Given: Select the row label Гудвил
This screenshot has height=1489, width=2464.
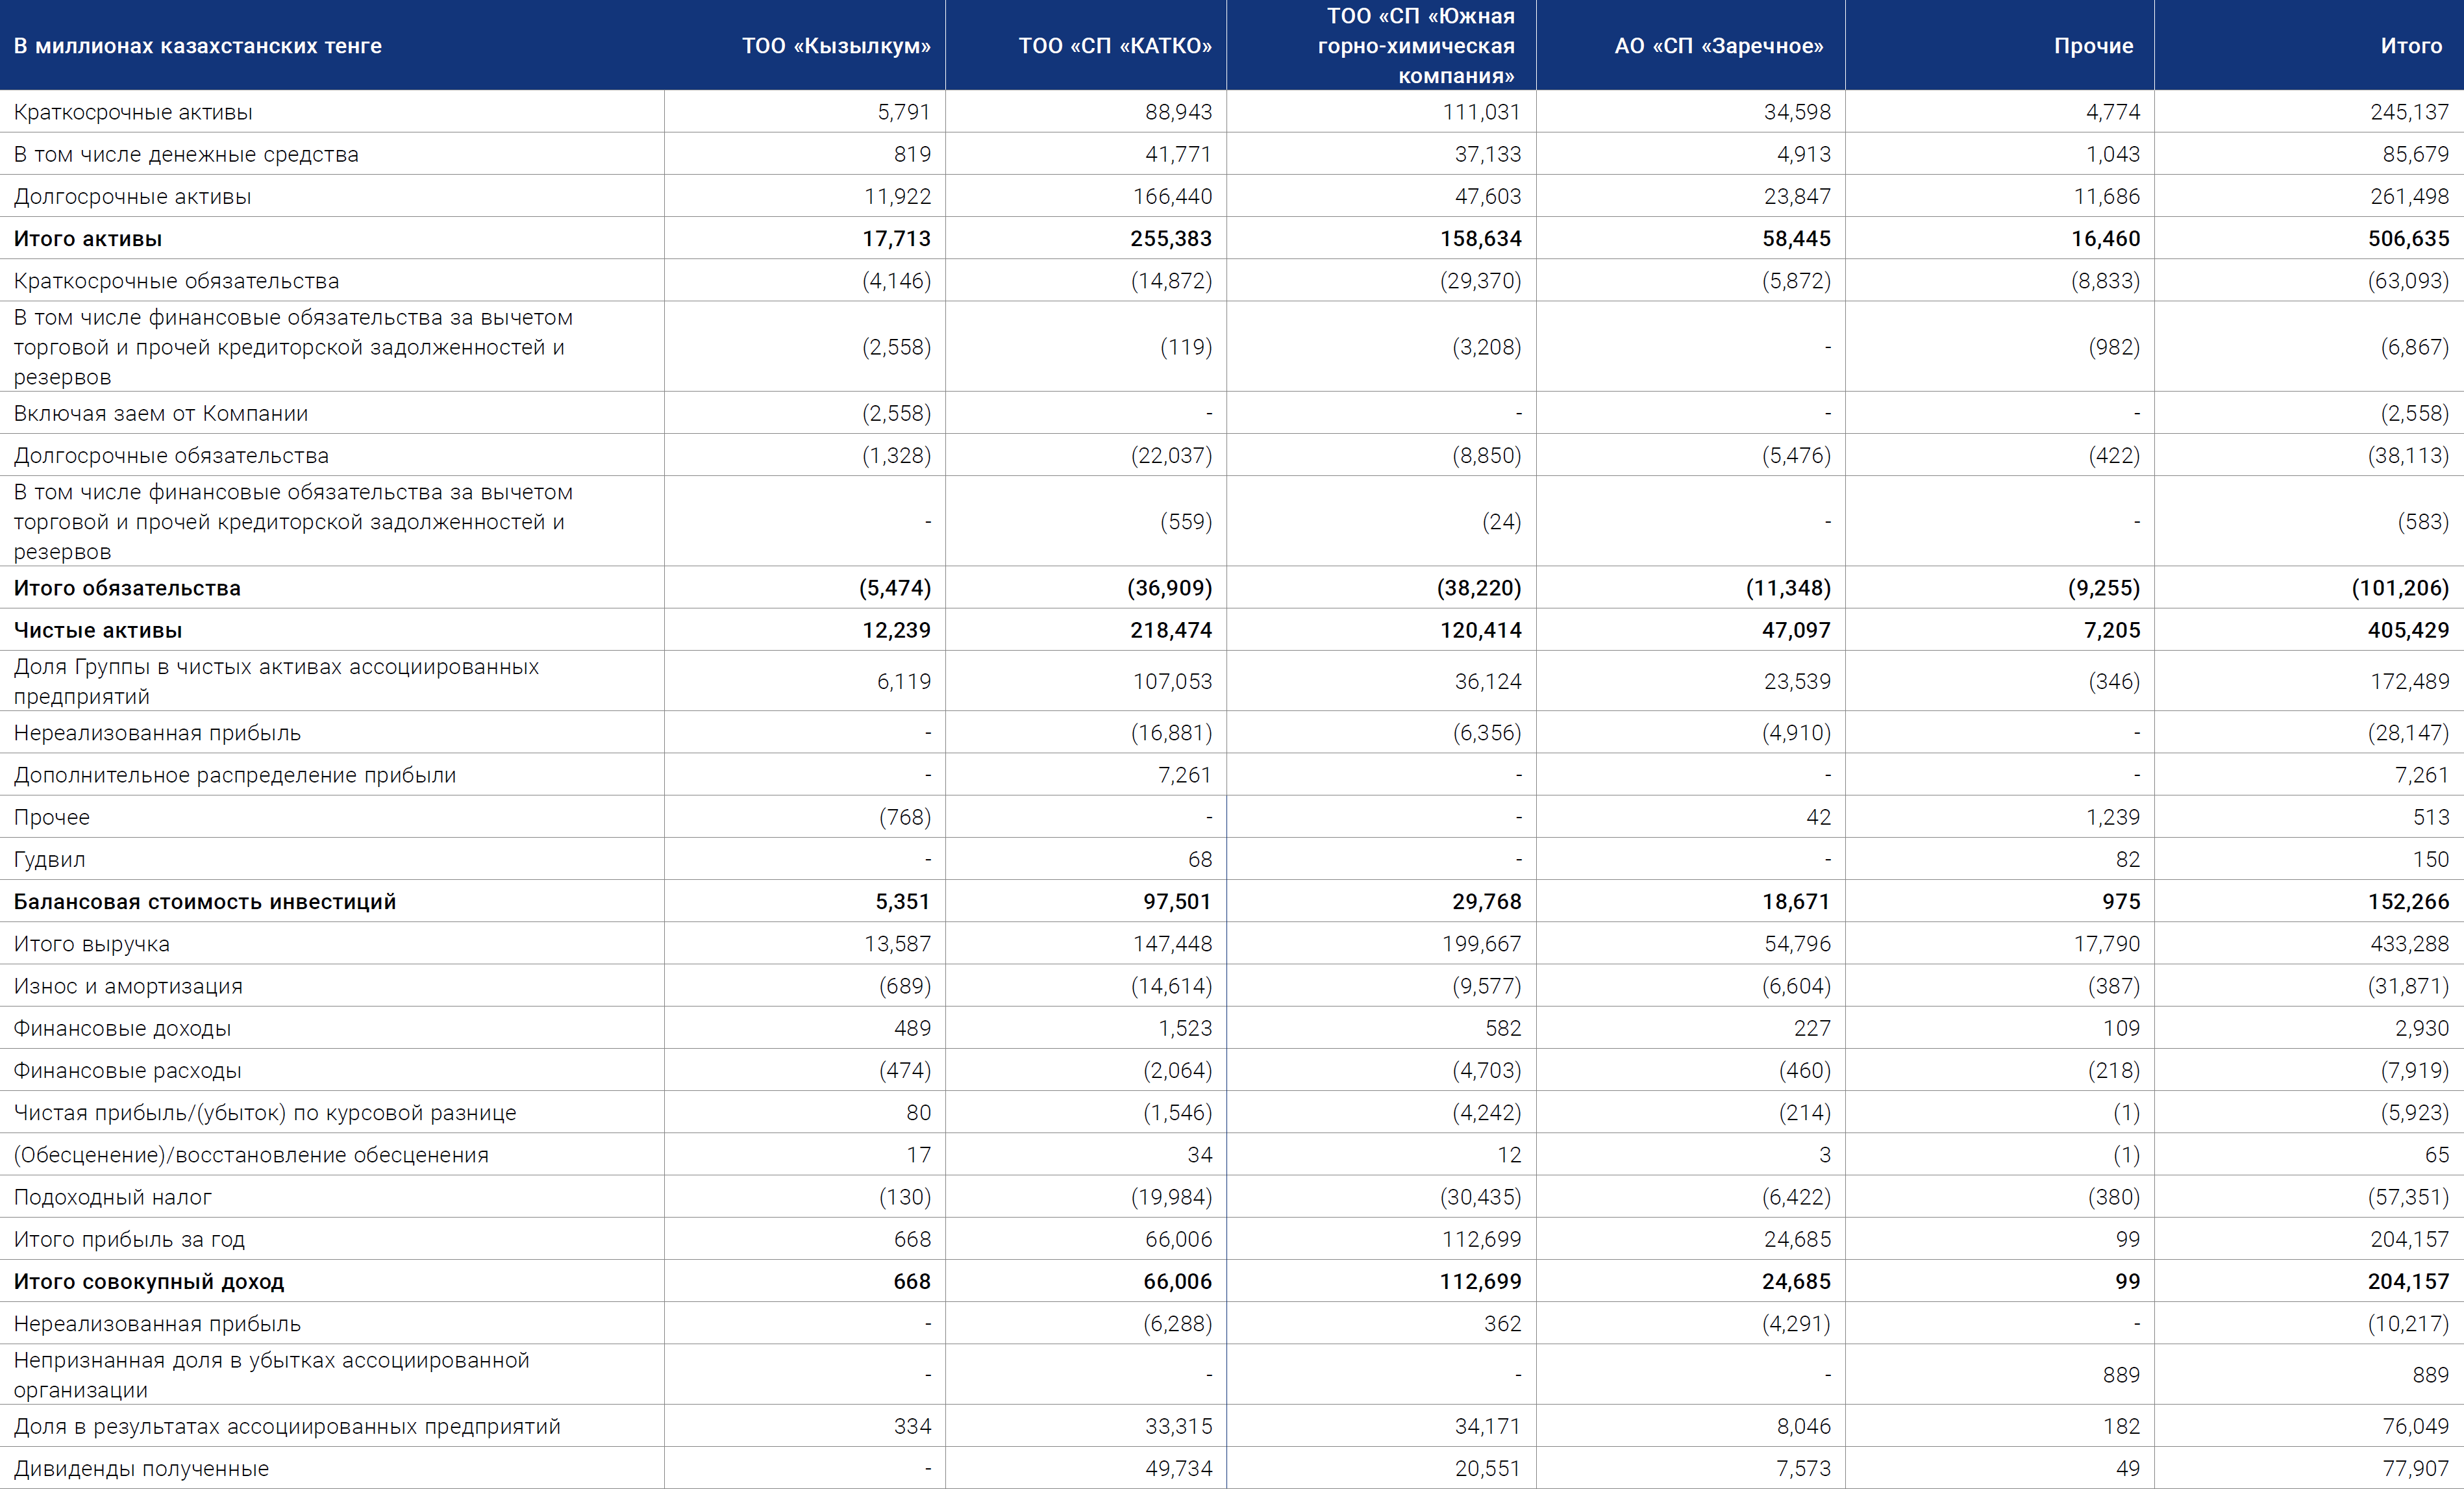Looking at the screenshot, I should click(x=49, y=859).
